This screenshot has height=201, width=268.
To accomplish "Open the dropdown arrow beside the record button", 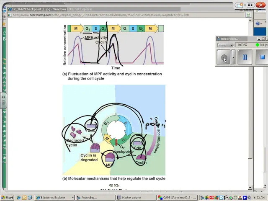I will pyautogui.click(x=233, y=57).
